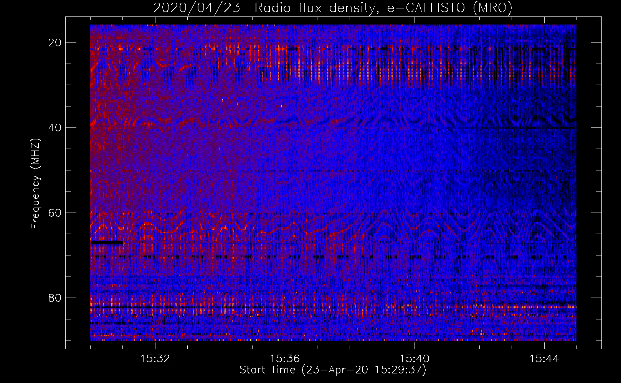Image resolution: width=621 pixels, height=383 pixels.
Task: Click the 80 MHz frequency tick label
Action: coord(55,298)
